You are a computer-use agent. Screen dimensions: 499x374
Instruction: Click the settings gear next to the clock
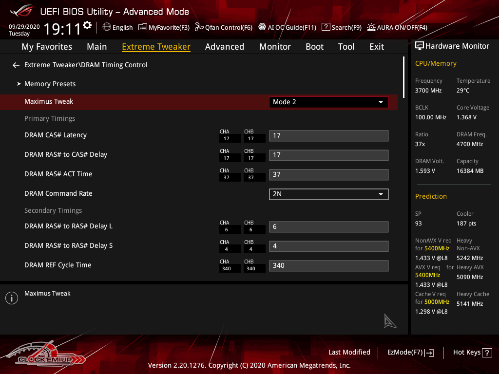(87, 25)
